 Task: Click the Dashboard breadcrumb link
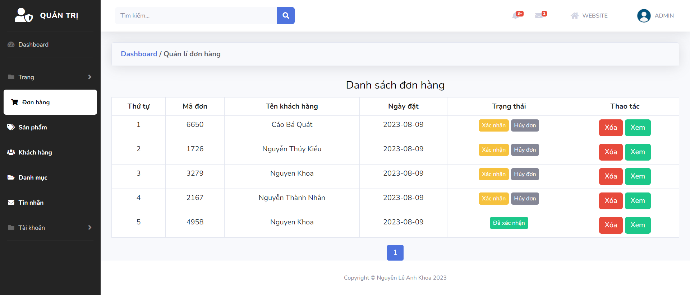pos(139,54)
